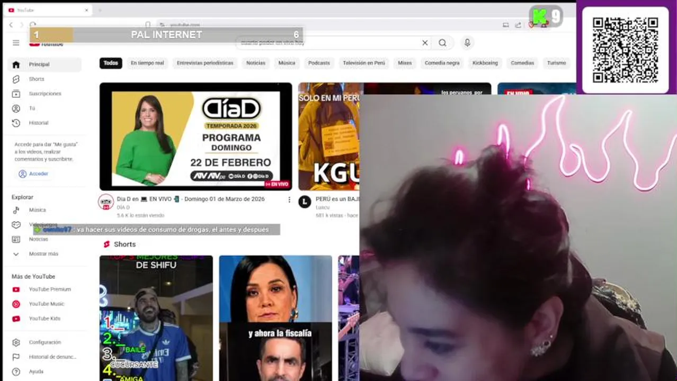The image size is (677, 381).
Task: Click '5.6 K lo están viendo' text
Action: 140,215
